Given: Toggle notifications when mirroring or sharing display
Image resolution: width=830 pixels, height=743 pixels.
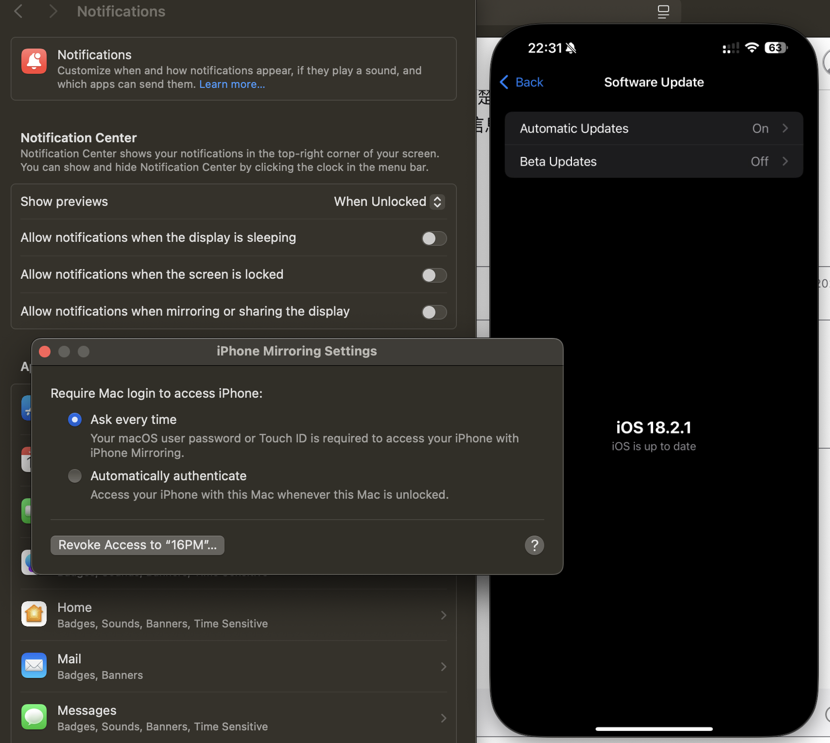Looking at the screenshot, I should (434, 312).
